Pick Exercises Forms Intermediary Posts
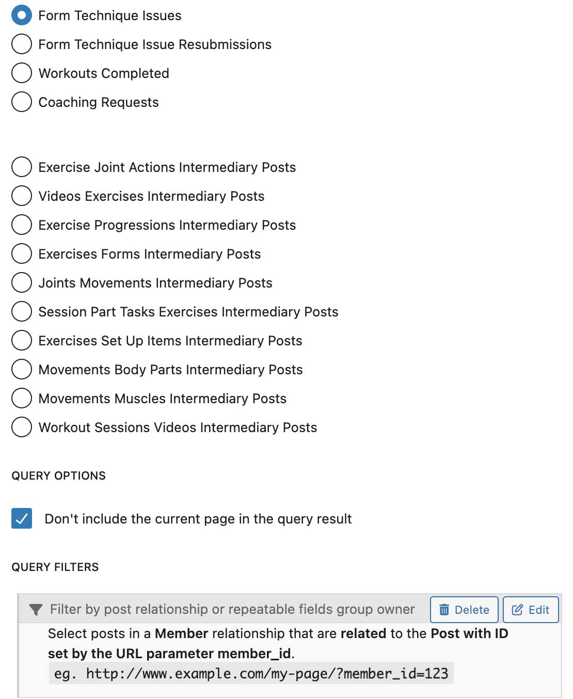 22,254
